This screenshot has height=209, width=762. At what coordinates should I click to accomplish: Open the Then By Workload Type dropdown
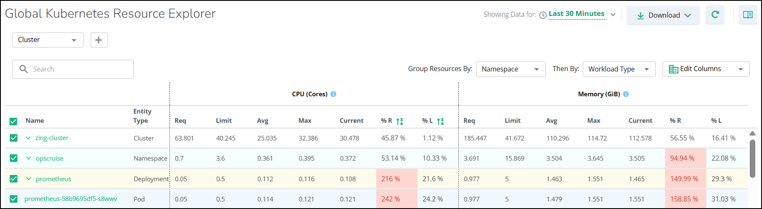tap(619, 69)
